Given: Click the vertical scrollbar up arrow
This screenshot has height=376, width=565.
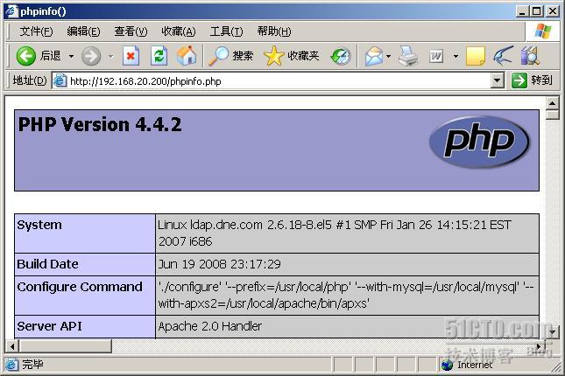Looking at the screenshot, I should tap(552, 104).
